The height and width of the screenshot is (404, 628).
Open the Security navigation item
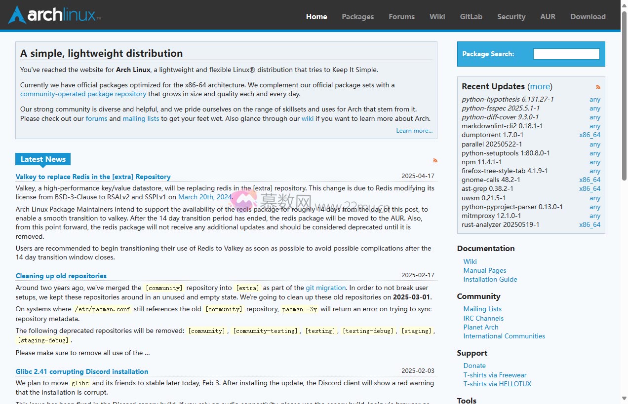point(511,16)
